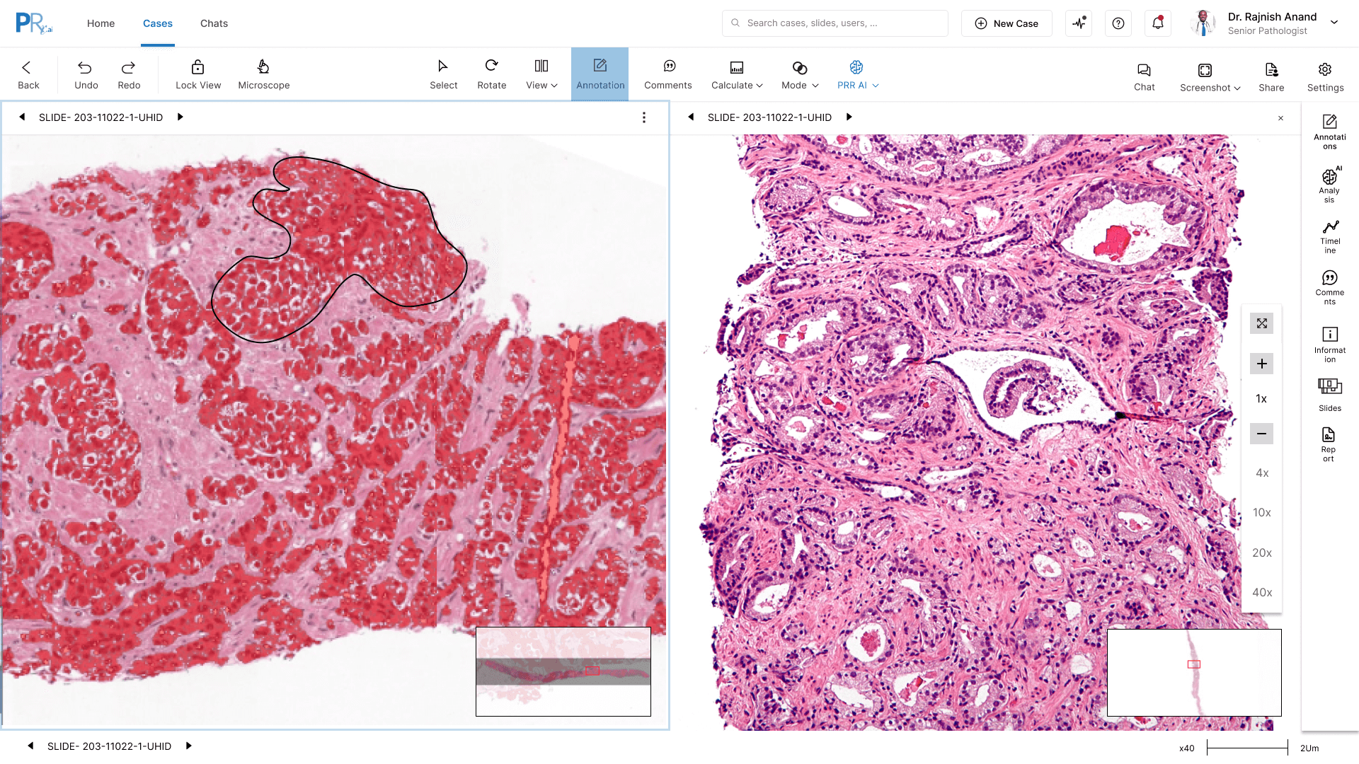The height and width of the screenshot is (764, 1359).
Task: Share the current case
Action: pyautogui.click(x=1271, y=76)
